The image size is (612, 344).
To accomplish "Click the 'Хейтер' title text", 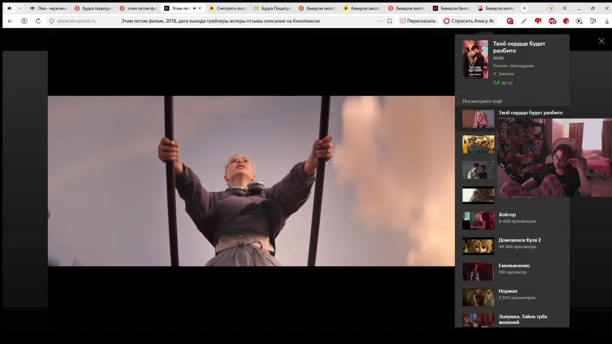I will click(507, 215).
